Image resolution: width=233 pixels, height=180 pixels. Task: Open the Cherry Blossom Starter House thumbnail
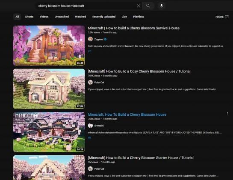pyautogui.click(x=49, y=168)
